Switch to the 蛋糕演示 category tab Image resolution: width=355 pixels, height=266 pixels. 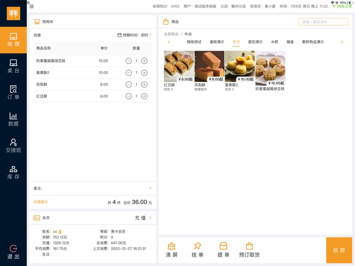pyautogui.click(x=217, y=42)
